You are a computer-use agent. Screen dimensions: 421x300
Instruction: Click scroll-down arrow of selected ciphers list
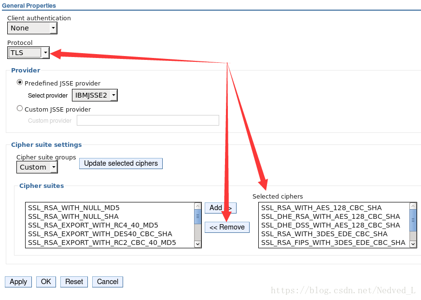click(413, 244)
